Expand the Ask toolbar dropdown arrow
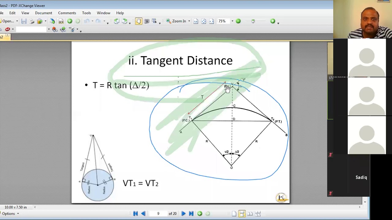Screen dimensions: 392x220 coord(13,29)
